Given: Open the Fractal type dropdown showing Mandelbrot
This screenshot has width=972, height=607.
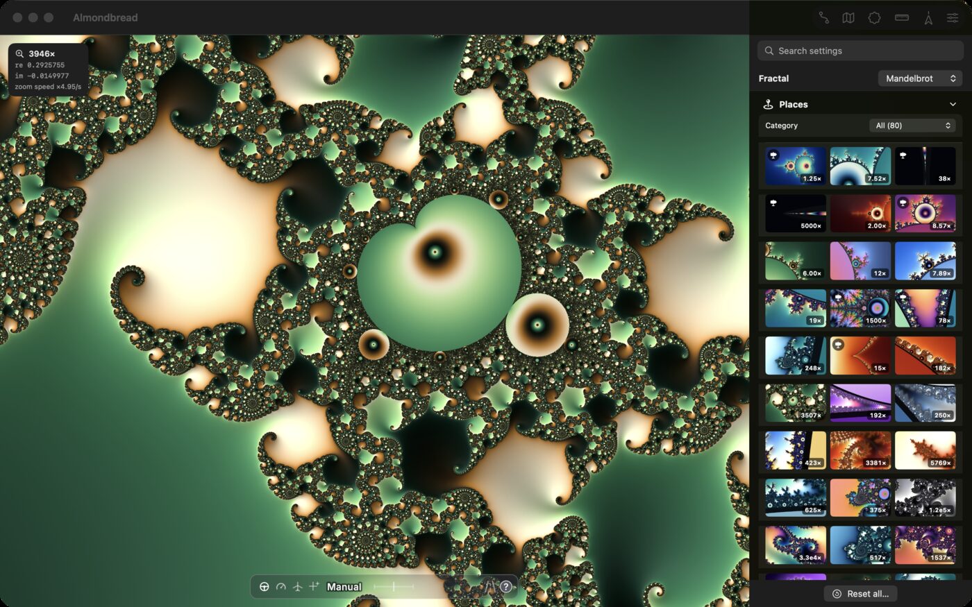Looking at the screenshot, I should 920,78.
